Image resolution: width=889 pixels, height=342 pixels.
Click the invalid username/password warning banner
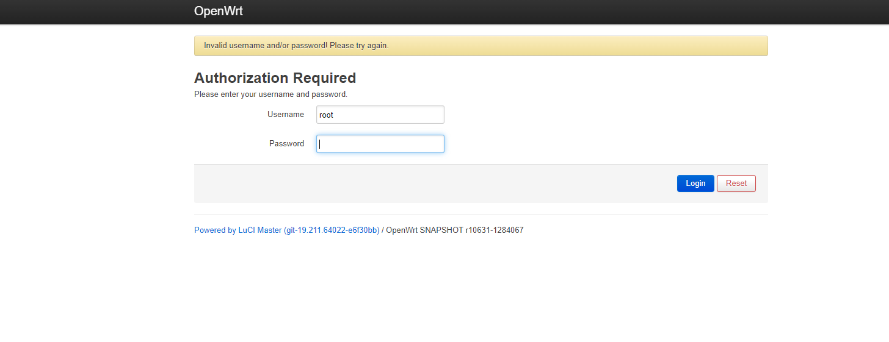pos(481,46)
